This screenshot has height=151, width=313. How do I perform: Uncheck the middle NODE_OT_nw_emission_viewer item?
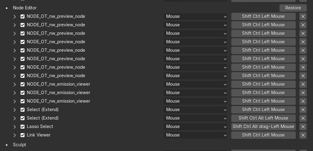point(23,93)
